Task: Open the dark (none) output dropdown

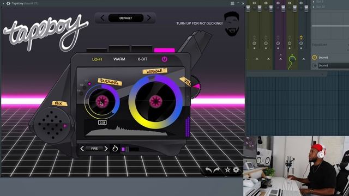Action: pyautogui.click(x=333, y=65)
